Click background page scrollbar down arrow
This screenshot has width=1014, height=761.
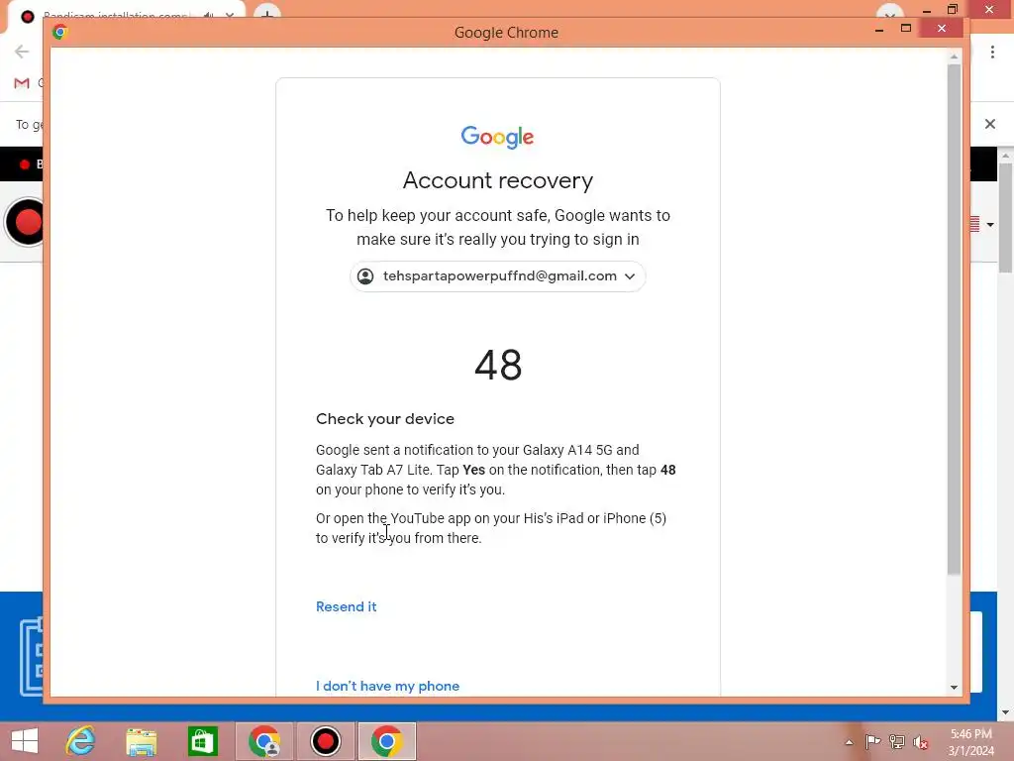pos(1005,712)
